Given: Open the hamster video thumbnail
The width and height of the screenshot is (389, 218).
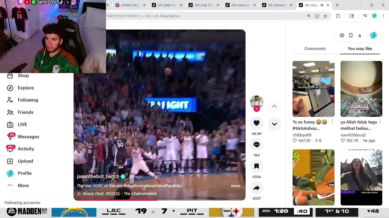Looking at the screenshot, I should (x=361, y=89).
